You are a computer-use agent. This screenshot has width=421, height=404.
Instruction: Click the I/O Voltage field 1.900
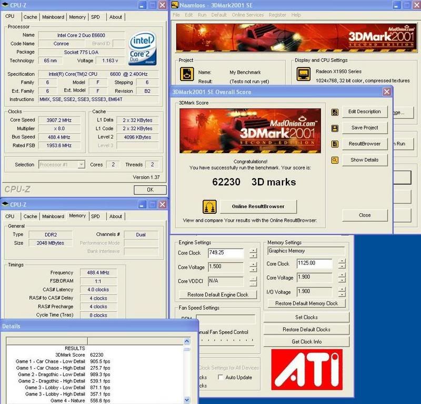(x=314, y=291)
